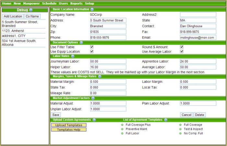Click the Email input field
Viewport: 227px width, 146px height.
coord(198,38)
